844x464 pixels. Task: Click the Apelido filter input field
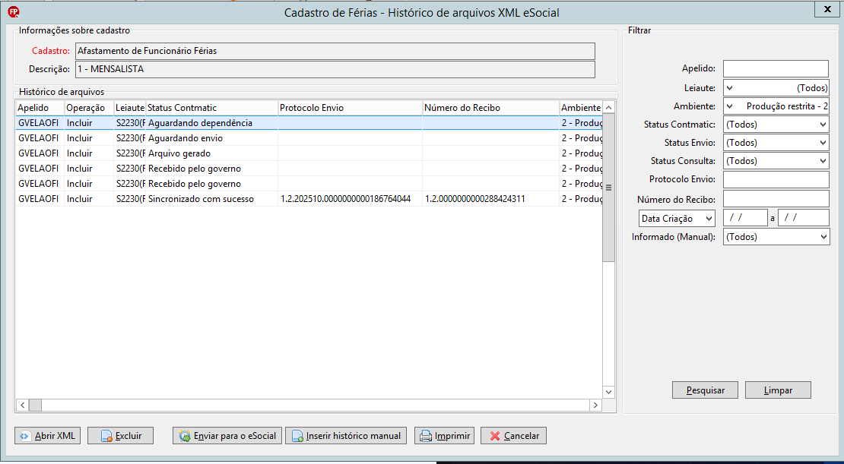(x=776, y=69)
